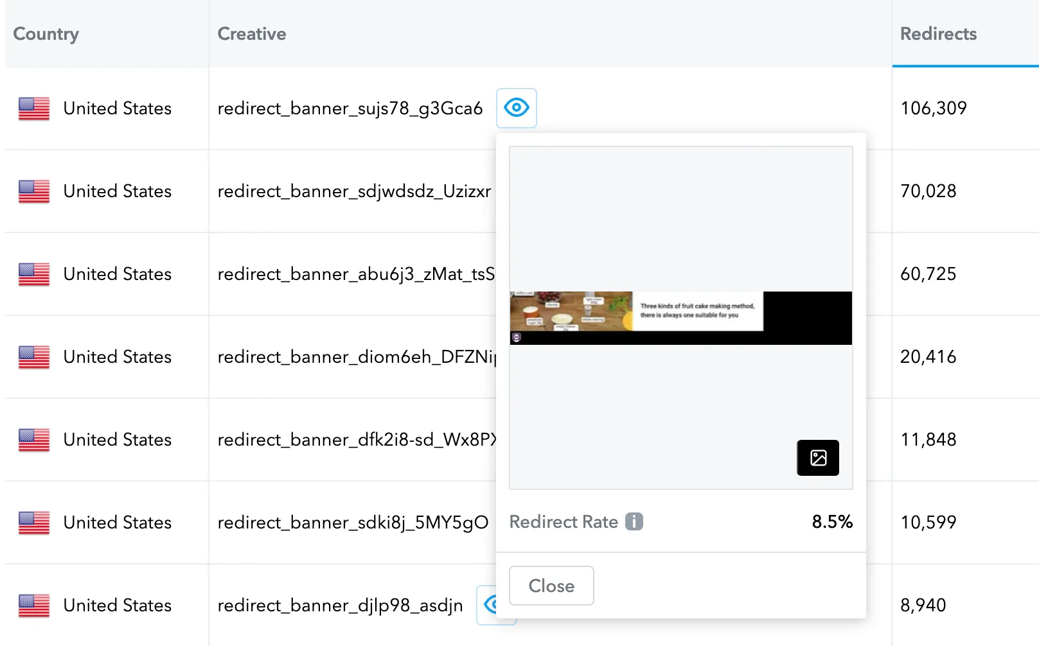Select the Country column heading
The width and height of the screenshot is (1039, 646).
(x=46, y=33)
